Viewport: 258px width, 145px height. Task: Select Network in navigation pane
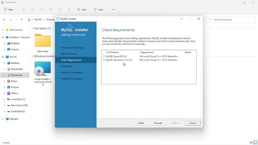click(x=14, y=119)
